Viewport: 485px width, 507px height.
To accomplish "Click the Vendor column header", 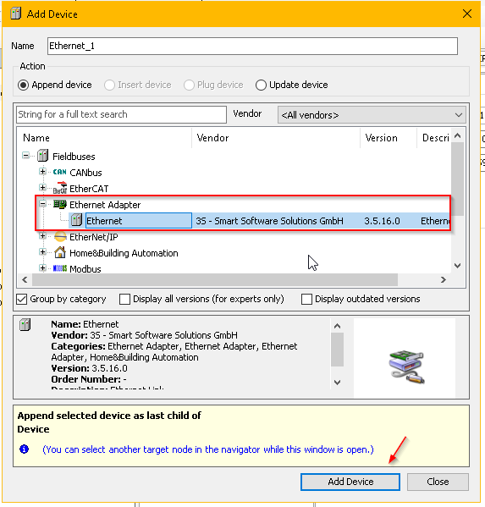I will point(276,138).
